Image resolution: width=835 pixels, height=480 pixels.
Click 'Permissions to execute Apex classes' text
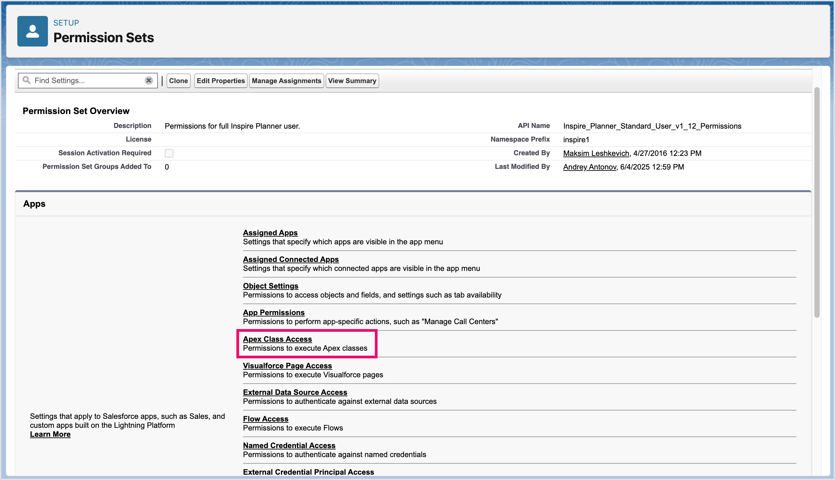(x=305, y=348)
